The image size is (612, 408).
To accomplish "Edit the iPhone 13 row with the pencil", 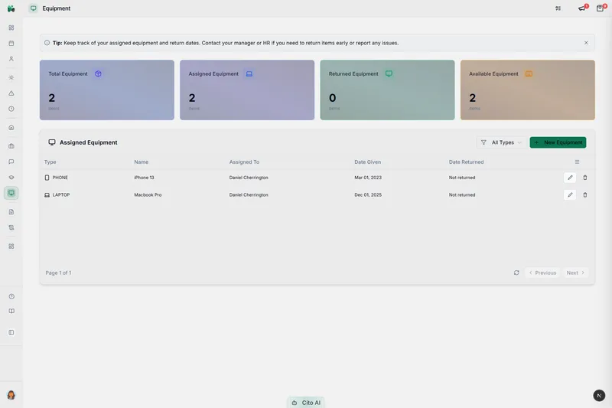I will [x=570, y=178].
